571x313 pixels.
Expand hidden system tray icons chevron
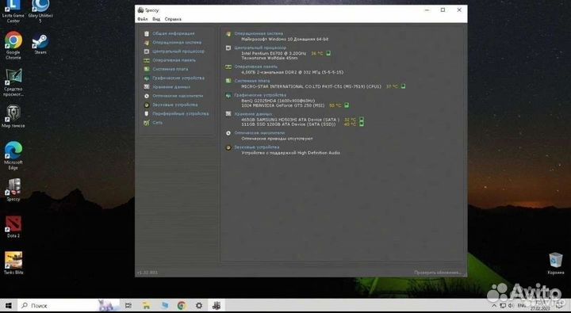click(495, 306)
